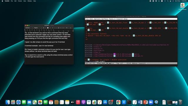Open System Preferences in the Dock
The width and height of the screenshot is (188, 106).
point(110,102)
